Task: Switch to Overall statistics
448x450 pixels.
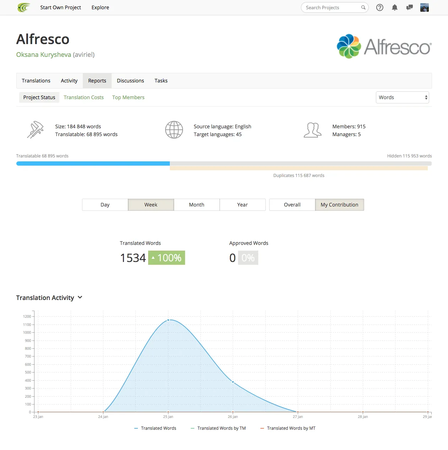Action: [x=292, y=205]
